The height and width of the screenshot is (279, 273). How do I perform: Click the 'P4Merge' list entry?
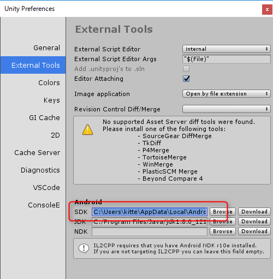(156, 150)
